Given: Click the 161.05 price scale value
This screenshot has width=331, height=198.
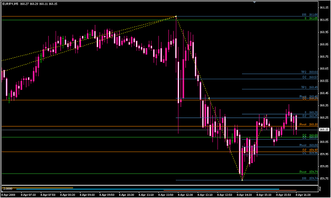Looking at the screenshot, I should tap(324, 20).
